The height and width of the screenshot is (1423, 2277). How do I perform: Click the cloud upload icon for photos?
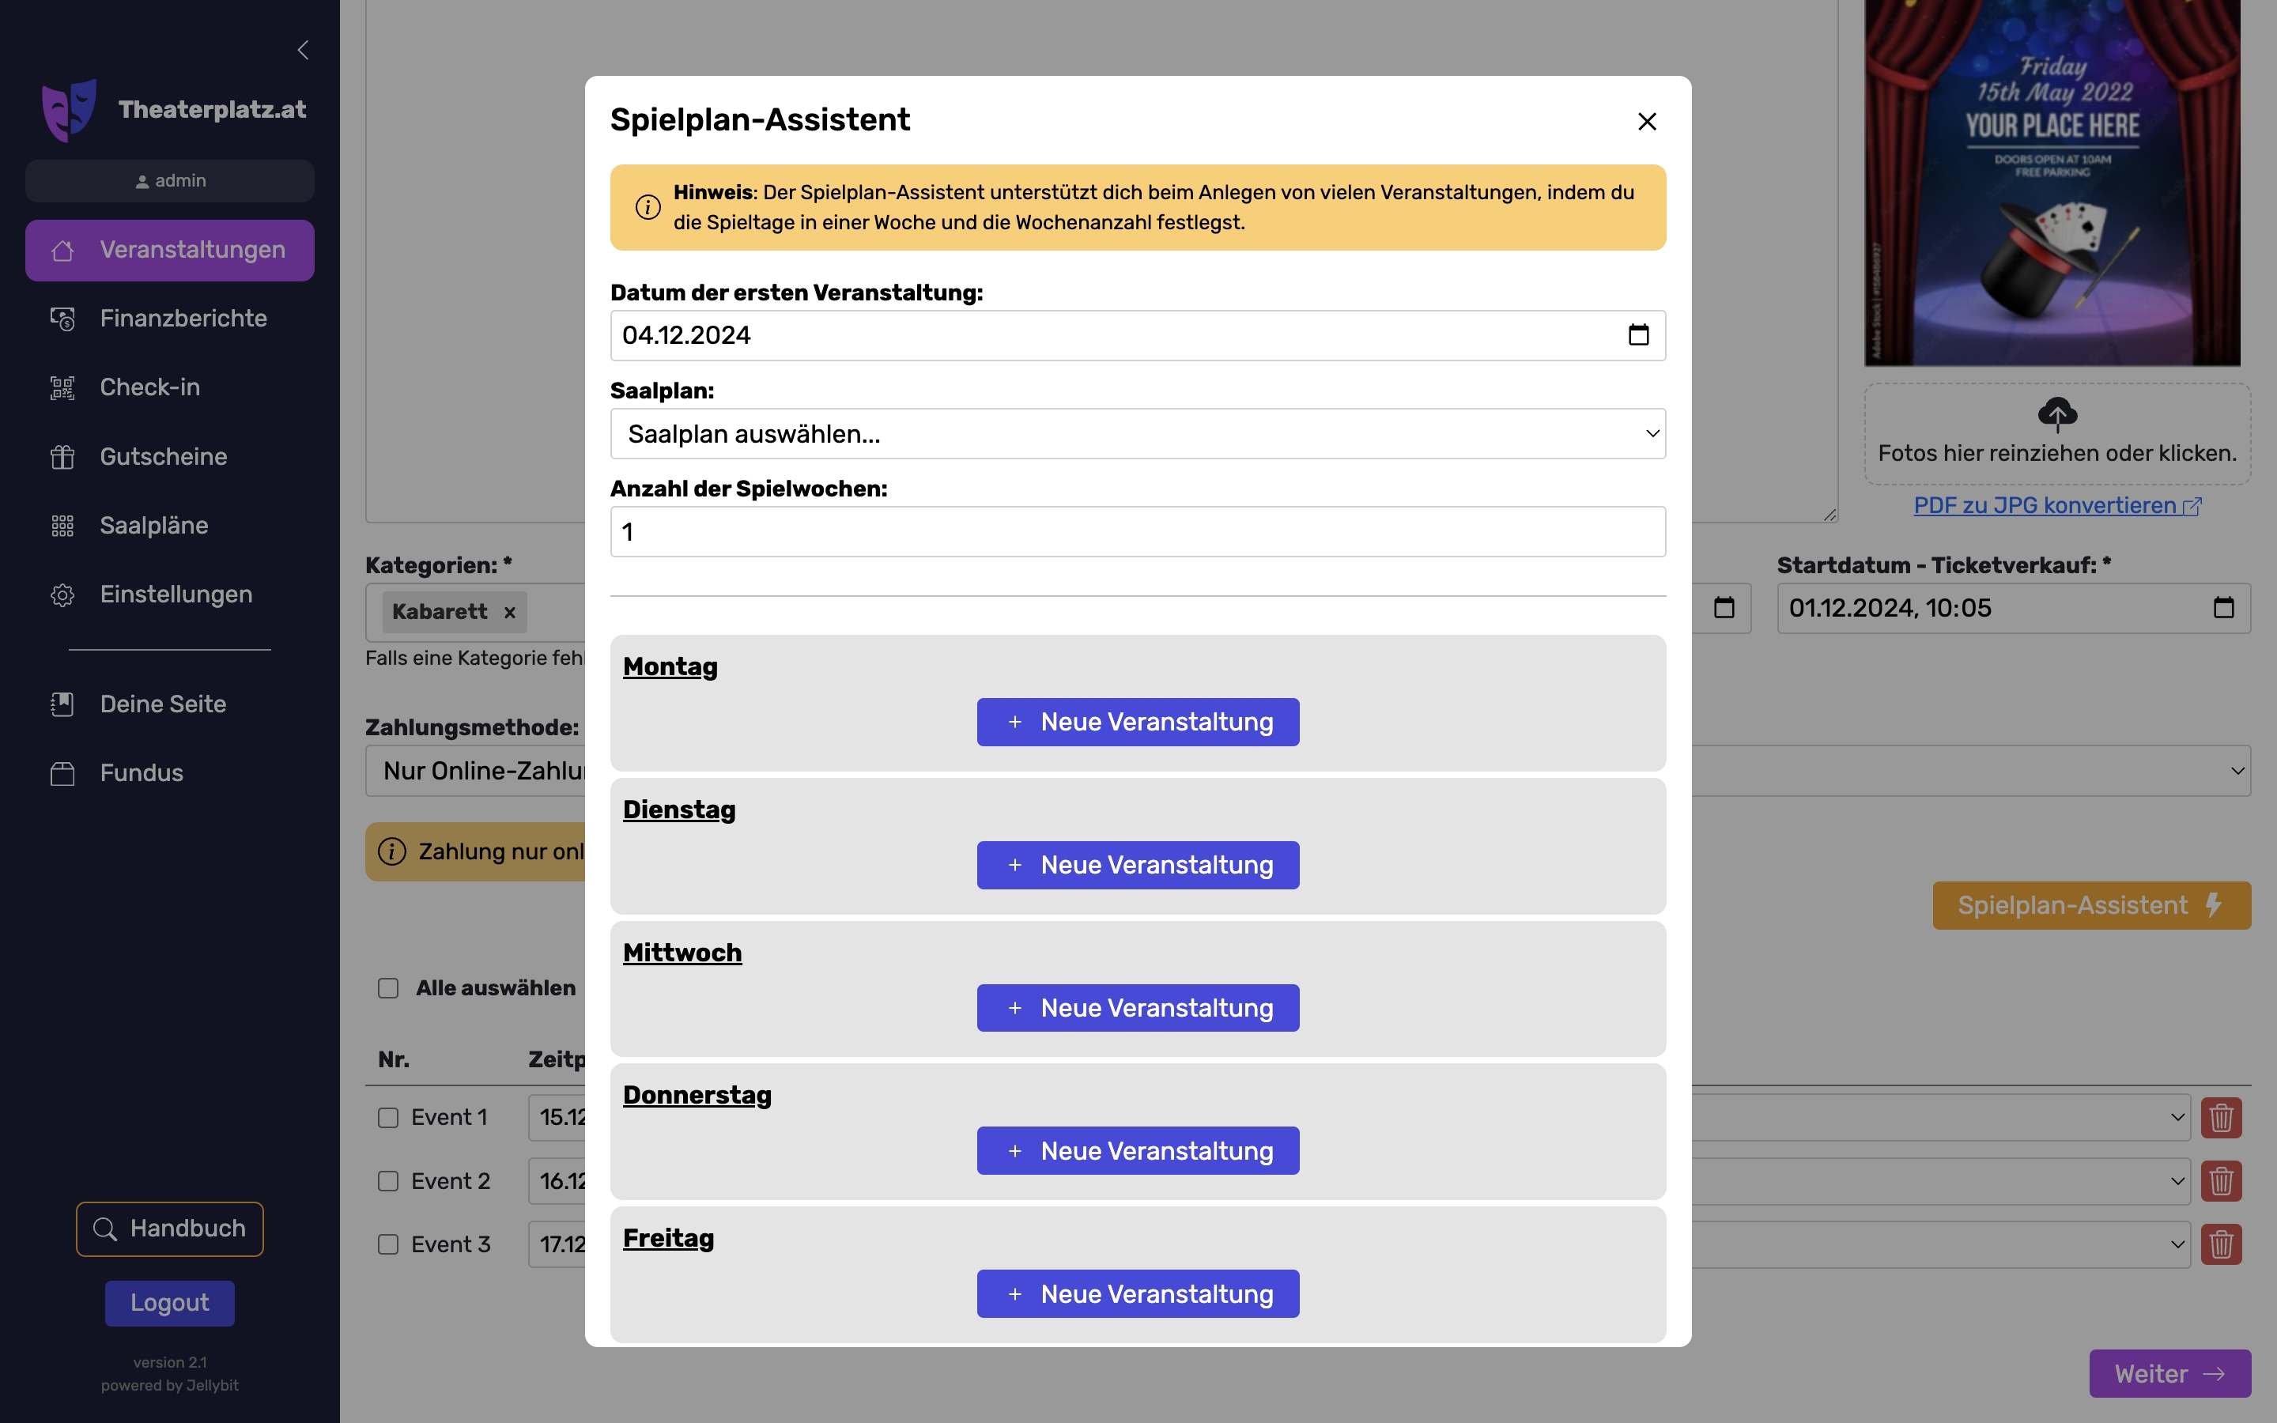pos(2057,414)
